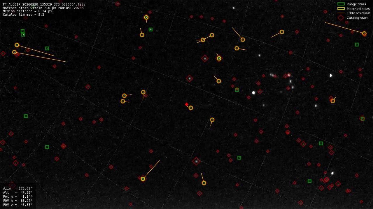Select the 'Image stars' legend label
The image size is (373, 209).
(x=356, y=4)
